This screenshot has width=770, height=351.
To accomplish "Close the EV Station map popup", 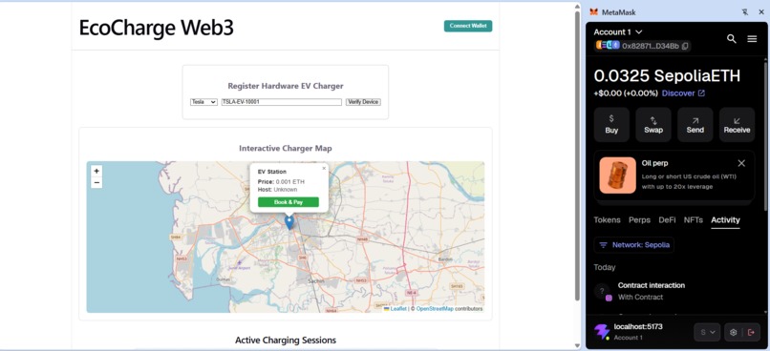I will pyautogui.click(x=324, y=168).
